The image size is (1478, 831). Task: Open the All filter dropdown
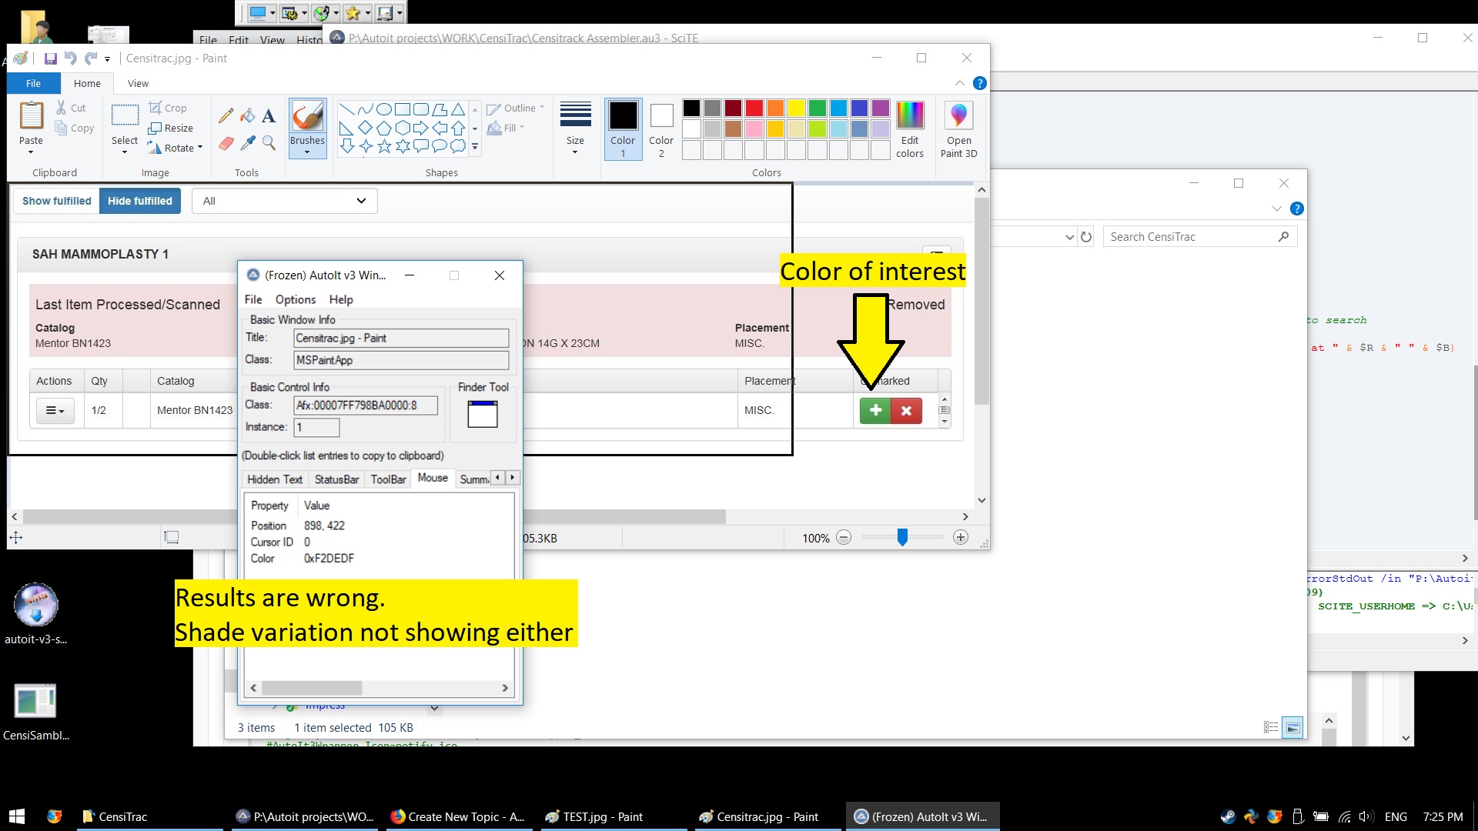click(285, 201)
